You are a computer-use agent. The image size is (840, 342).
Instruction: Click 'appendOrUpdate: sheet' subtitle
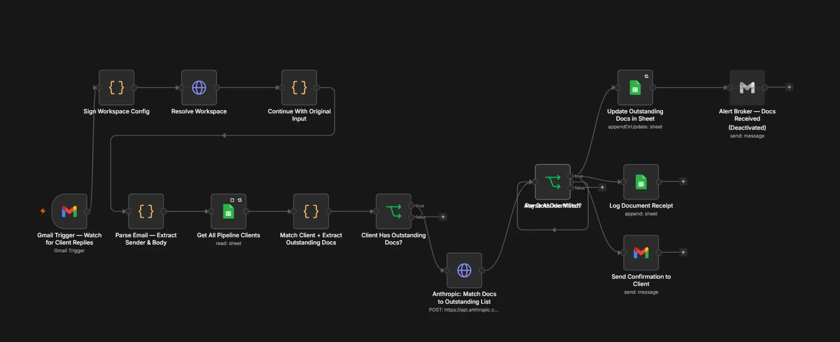[635, 127]
